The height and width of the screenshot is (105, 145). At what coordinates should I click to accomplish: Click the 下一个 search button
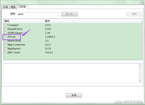pyautogui.click(x=69, y=14)
